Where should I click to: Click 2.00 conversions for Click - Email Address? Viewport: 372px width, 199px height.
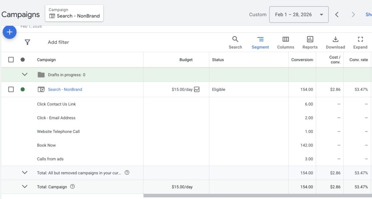[309, 118]
